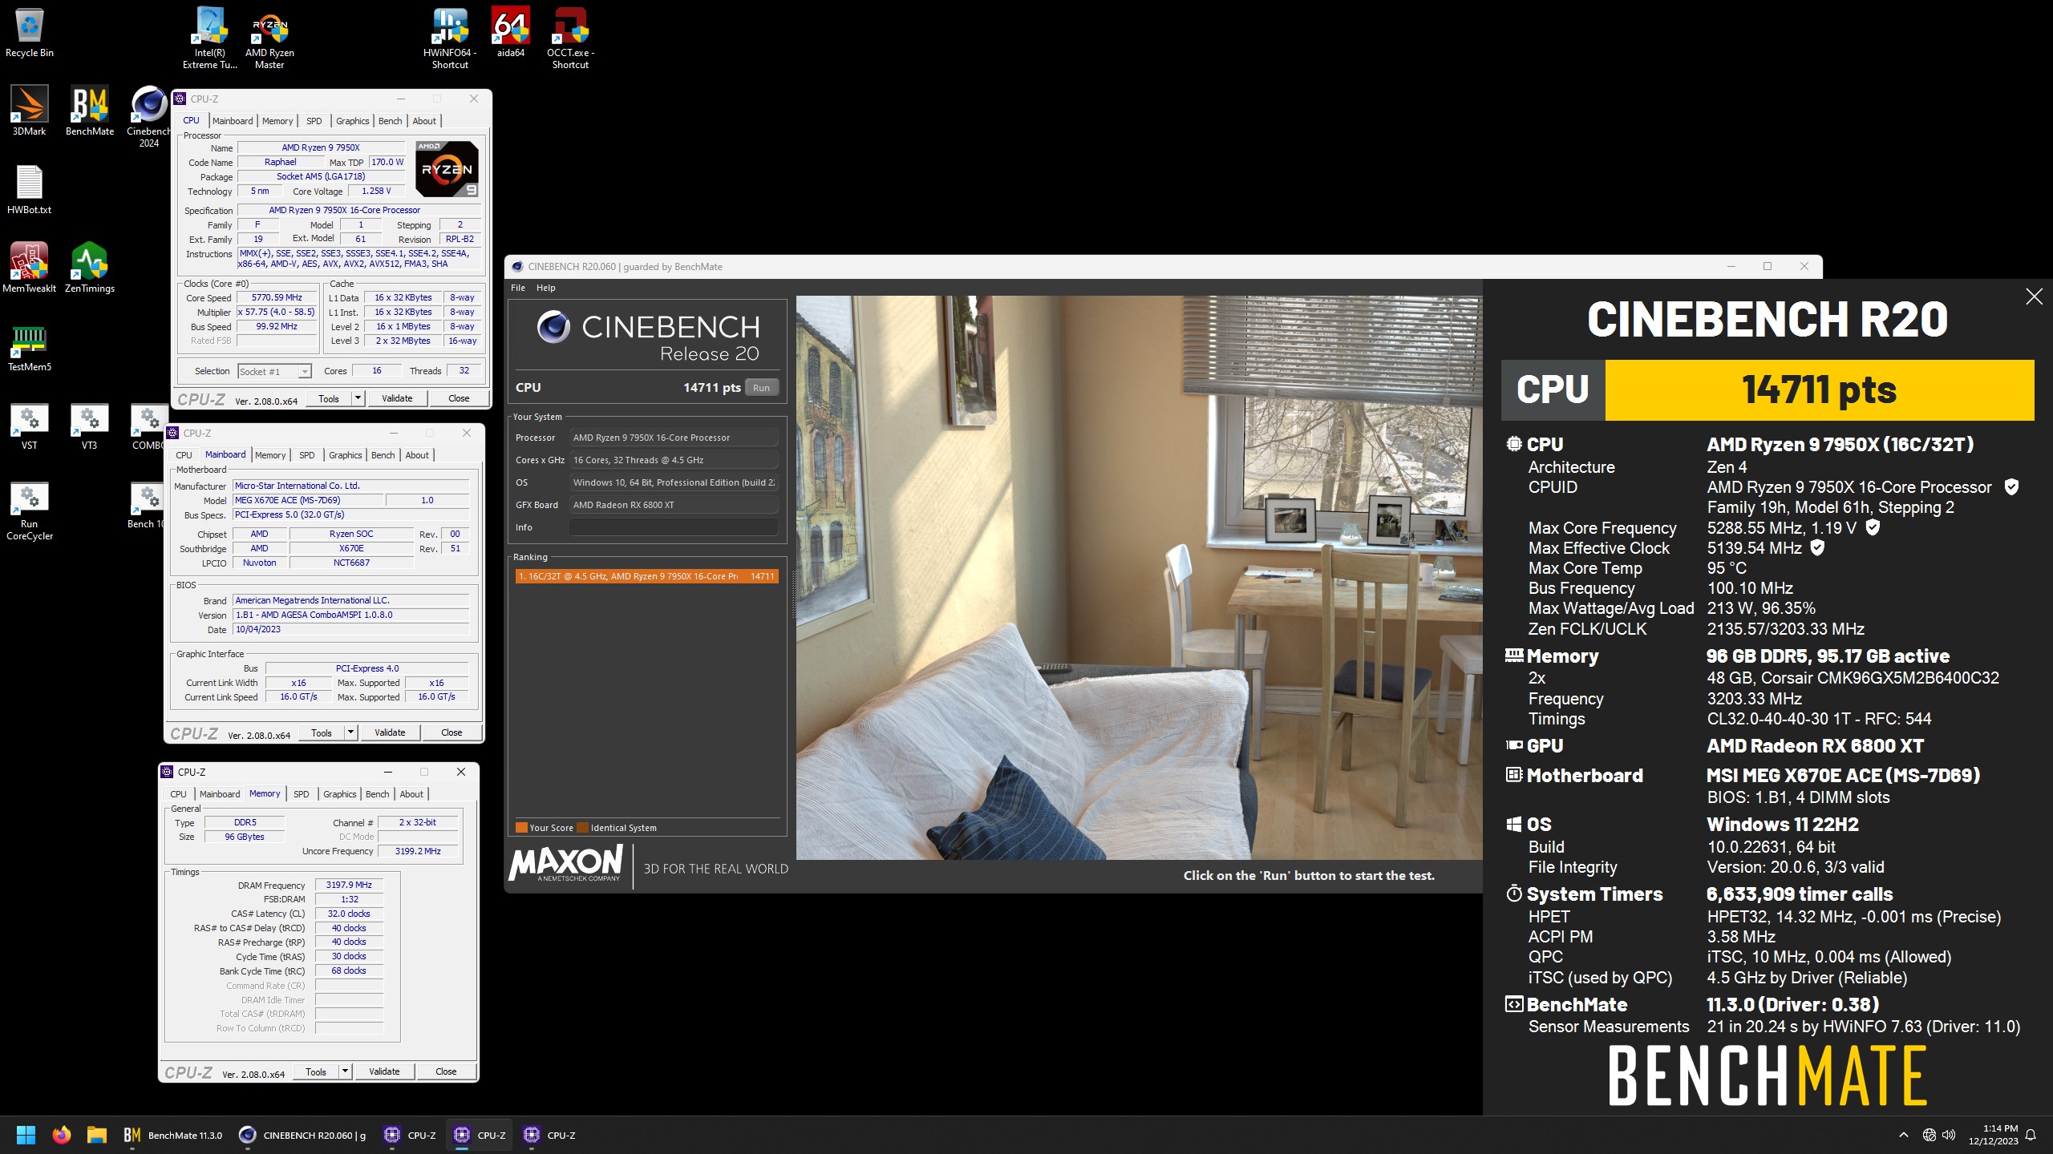
Task: Open TestMem5 desktop icon
Action: 29,347
